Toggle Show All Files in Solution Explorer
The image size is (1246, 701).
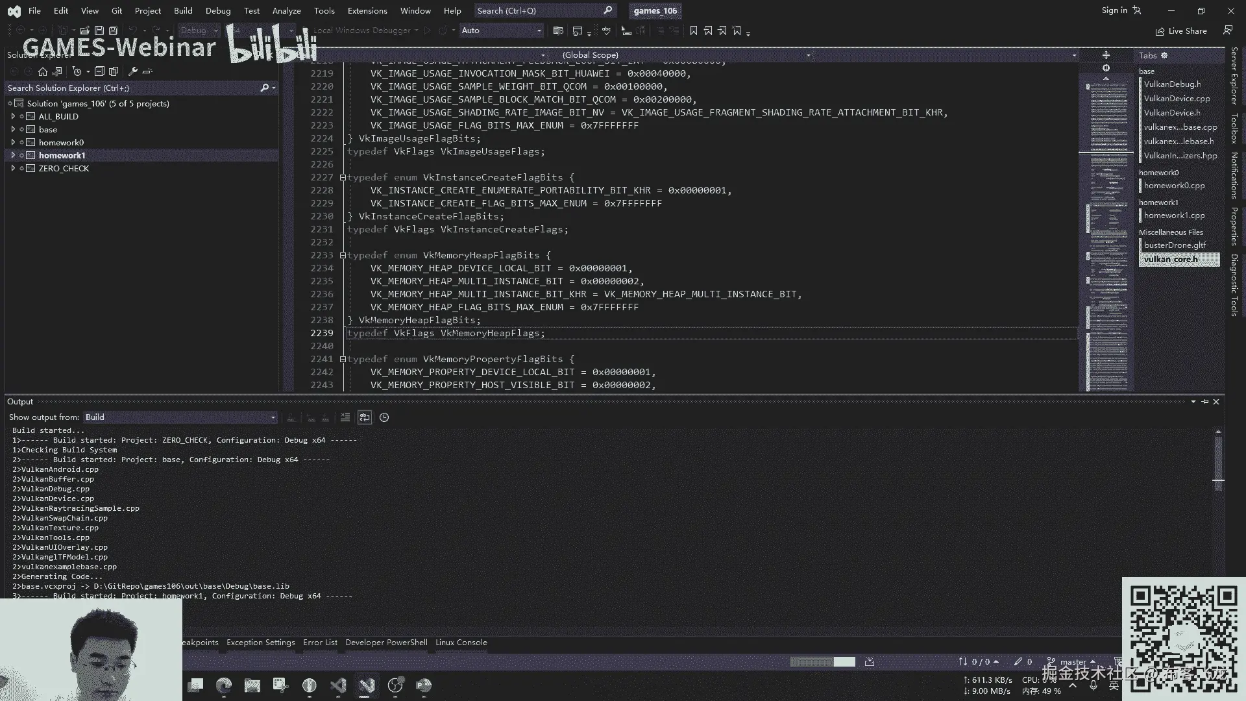(x=114, y=71)
